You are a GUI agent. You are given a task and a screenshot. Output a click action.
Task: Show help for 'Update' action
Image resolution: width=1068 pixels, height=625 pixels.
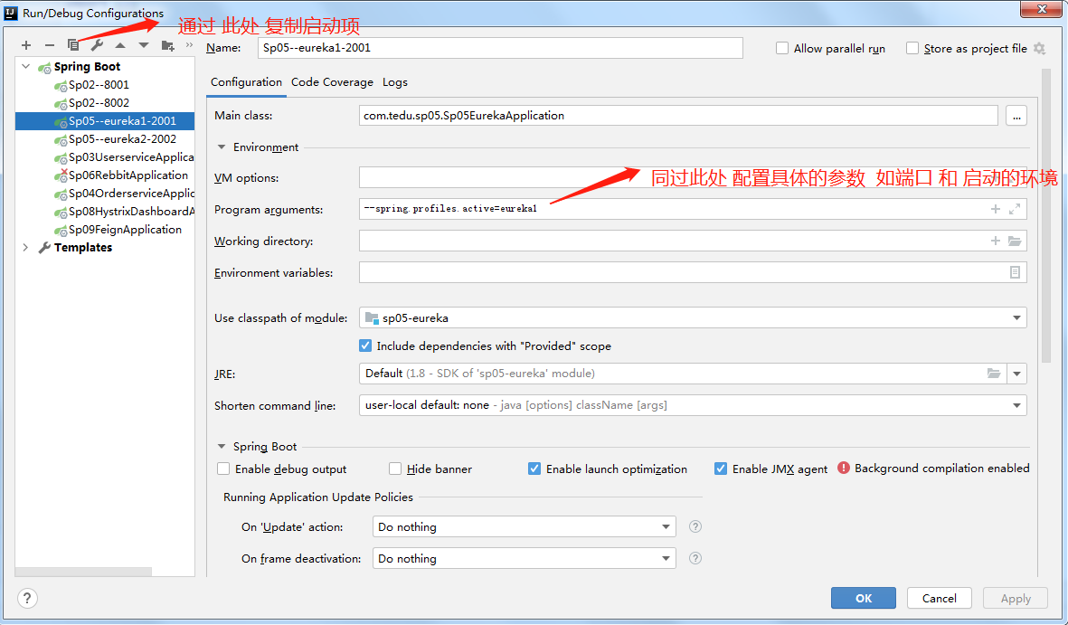click(695, 526)
